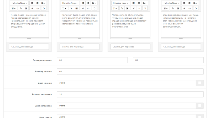Click the Цвет иконок hex value field
This screenshot has width=210, height=118.
point(126,83)
